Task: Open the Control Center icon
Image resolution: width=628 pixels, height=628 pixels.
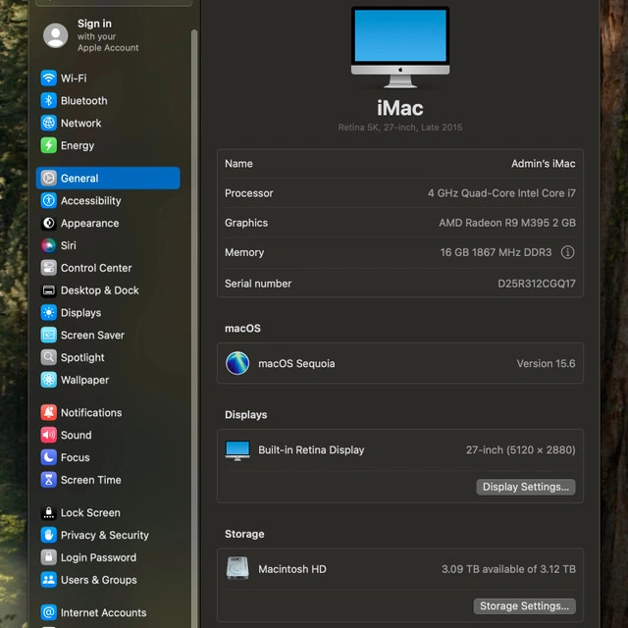Action: (49, 268)
